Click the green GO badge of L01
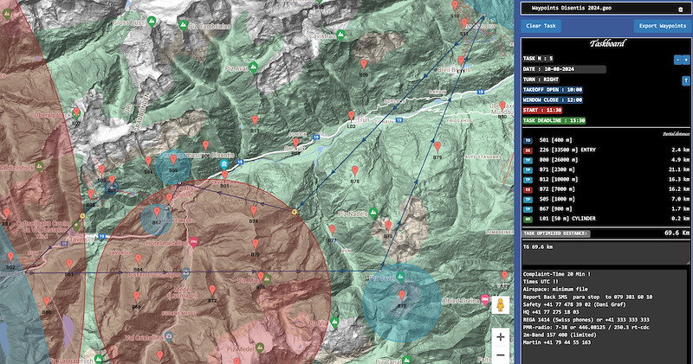This screenshot has width=693, height=364. coord(528,219)
